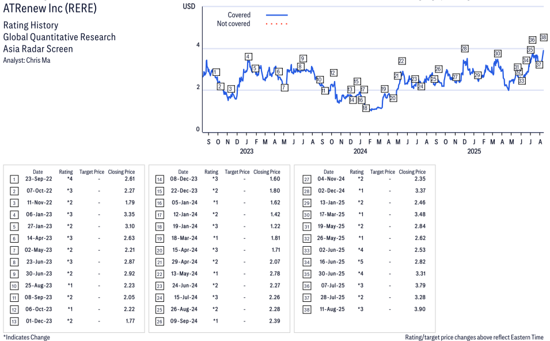Click the closing price '3.90'
Image resolution: width=550 pixels, height=341 pixels.
[x=420, y=309]
